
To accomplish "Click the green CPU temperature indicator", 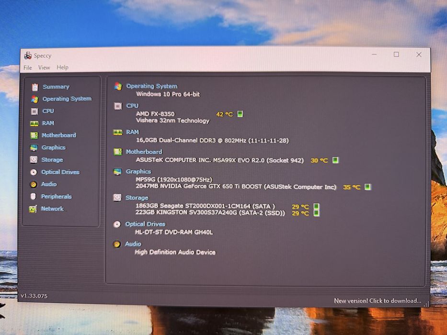I will (x=240, y=114).
